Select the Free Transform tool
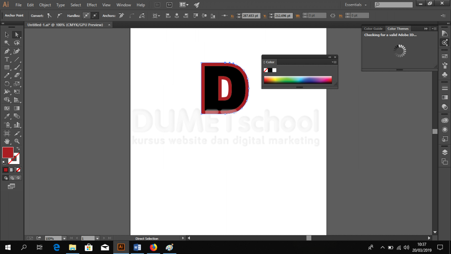Viewport: 451px width, 254px height. click(x=17, y=92)
